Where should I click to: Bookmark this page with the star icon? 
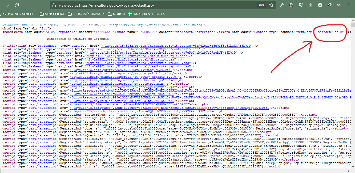[271, 5]
